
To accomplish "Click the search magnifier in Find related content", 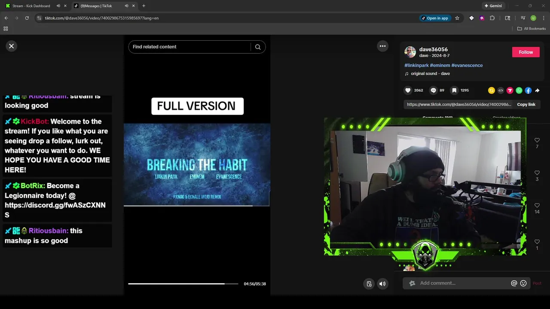I will click(x=258, y=47).
